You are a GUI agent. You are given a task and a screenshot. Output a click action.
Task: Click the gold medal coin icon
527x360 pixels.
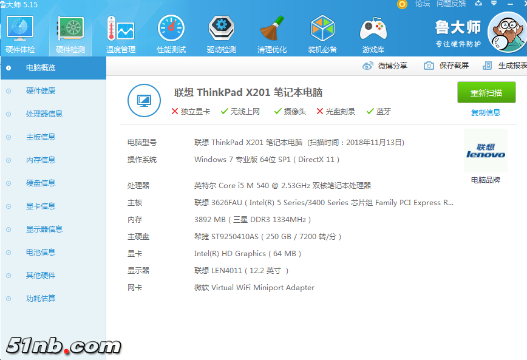[x=402, y=4]
